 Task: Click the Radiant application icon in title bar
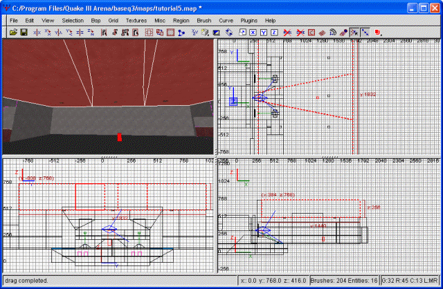point(7,8)
